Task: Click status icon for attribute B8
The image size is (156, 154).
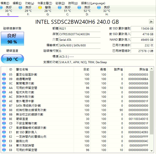Action: pyautogui.click(x=4, y=110)
